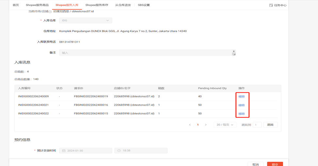Click the remarks field resize handle

pyautogui.click(x=234, y=54)
